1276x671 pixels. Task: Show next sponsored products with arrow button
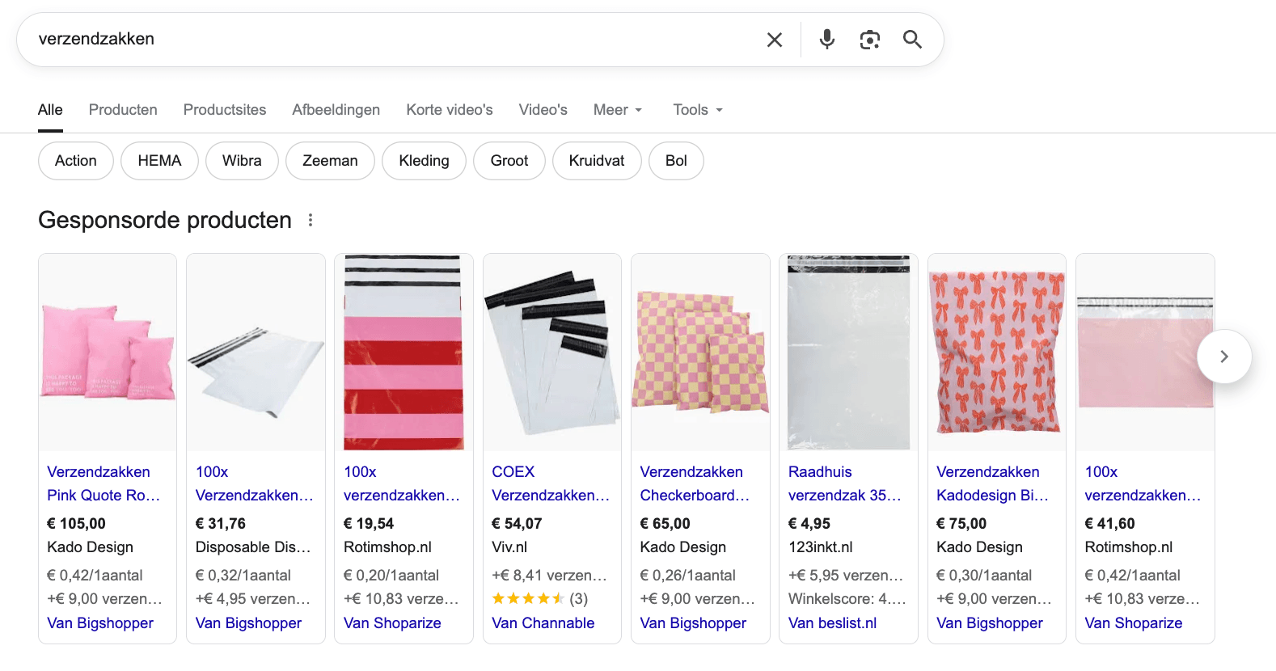coord(1224,357)
